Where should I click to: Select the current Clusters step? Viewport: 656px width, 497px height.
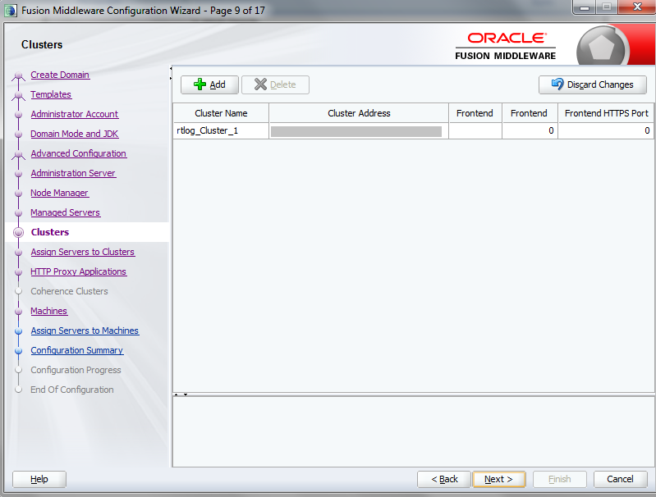point(50,232)
